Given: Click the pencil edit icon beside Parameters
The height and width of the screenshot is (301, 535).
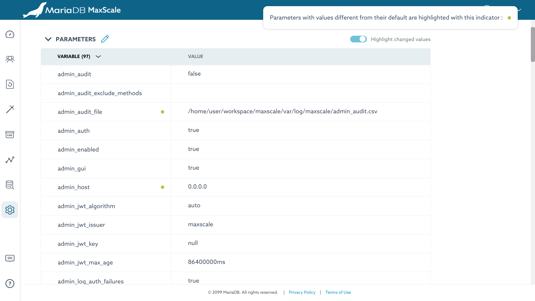Looking at the screenshot, I should 105,39.
